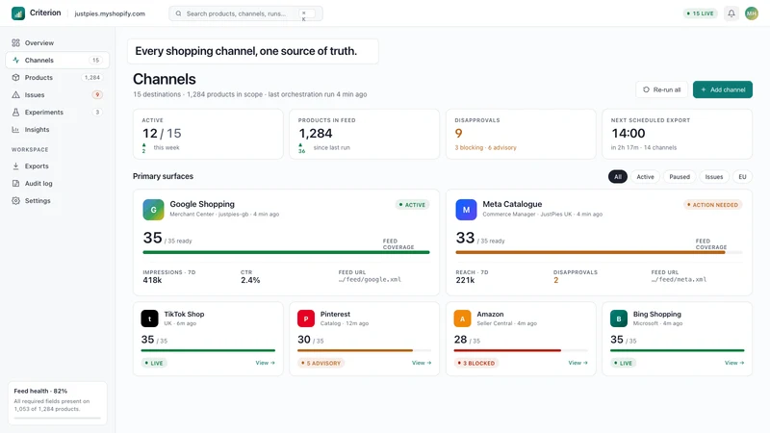The height and width of the screenshot is (433, 770).
Task: Click the Pinterest P icon
Action: [x=306, y=318]
